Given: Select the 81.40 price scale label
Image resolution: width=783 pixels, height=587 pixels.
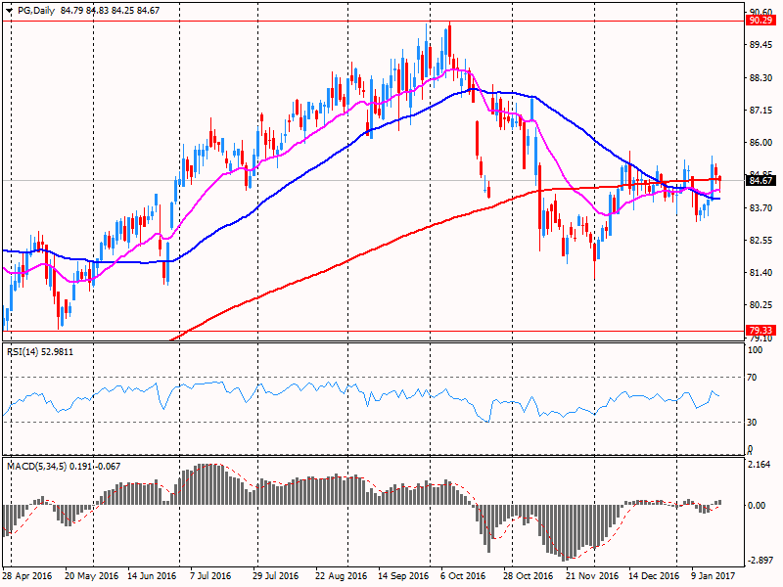Looking at the screenshot, I should [x=761, y=273].
